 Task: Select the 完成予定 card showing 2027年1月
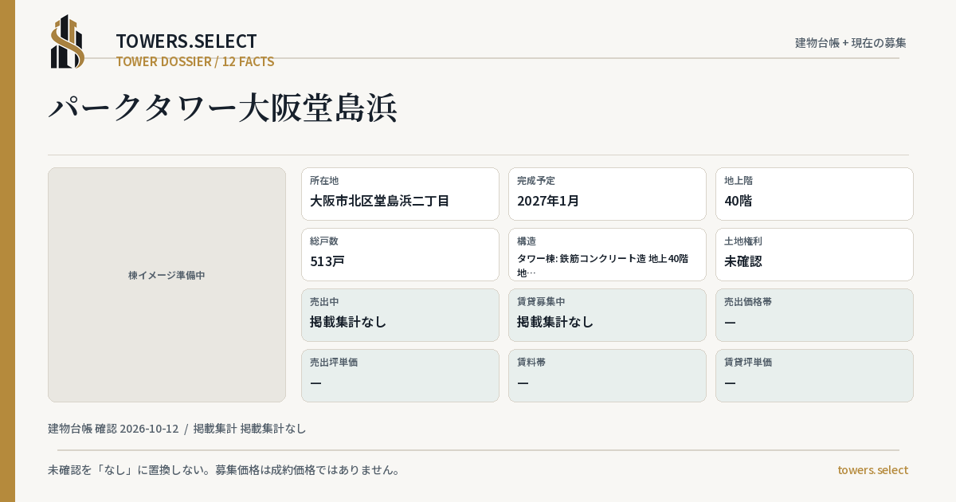[607, 194]
